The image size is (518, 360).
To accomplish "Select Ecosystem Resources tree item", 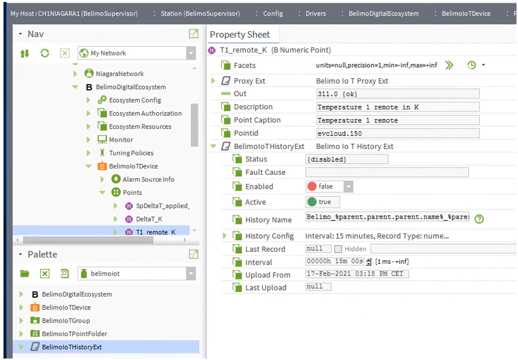I will 140,127.
